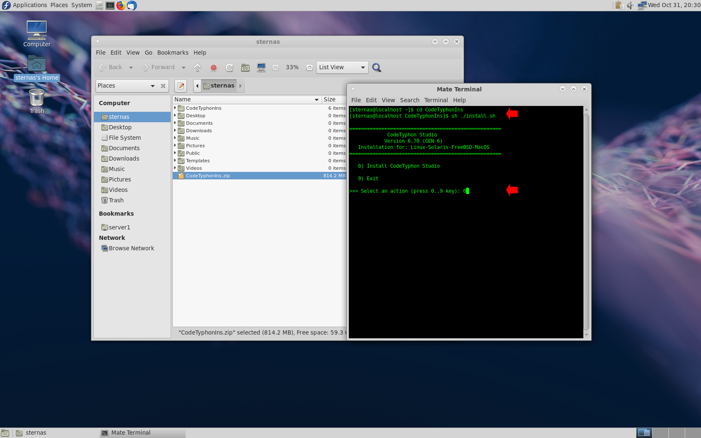The height and width of the screenshot is (438, 701).
Task: Click the clock Wed Oct 31
Action: (674, 5)
